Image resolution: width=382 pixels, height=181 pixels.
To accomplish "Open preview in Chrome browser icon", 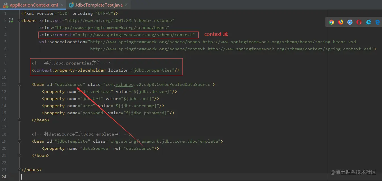I will (331, 22).
